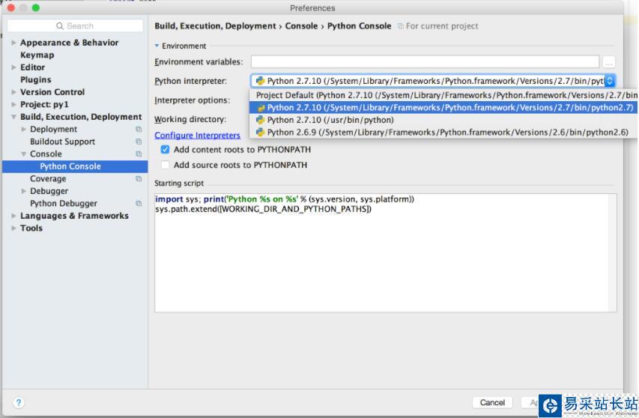Collapse the Environment section triangle
Screen dimensions: 639x418
(157, 46)
